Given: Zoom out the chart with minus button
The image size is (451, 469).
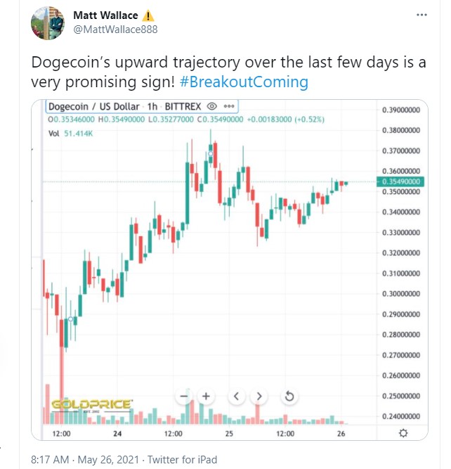Looking at the screenshot, I should click(x=184, y=397).
